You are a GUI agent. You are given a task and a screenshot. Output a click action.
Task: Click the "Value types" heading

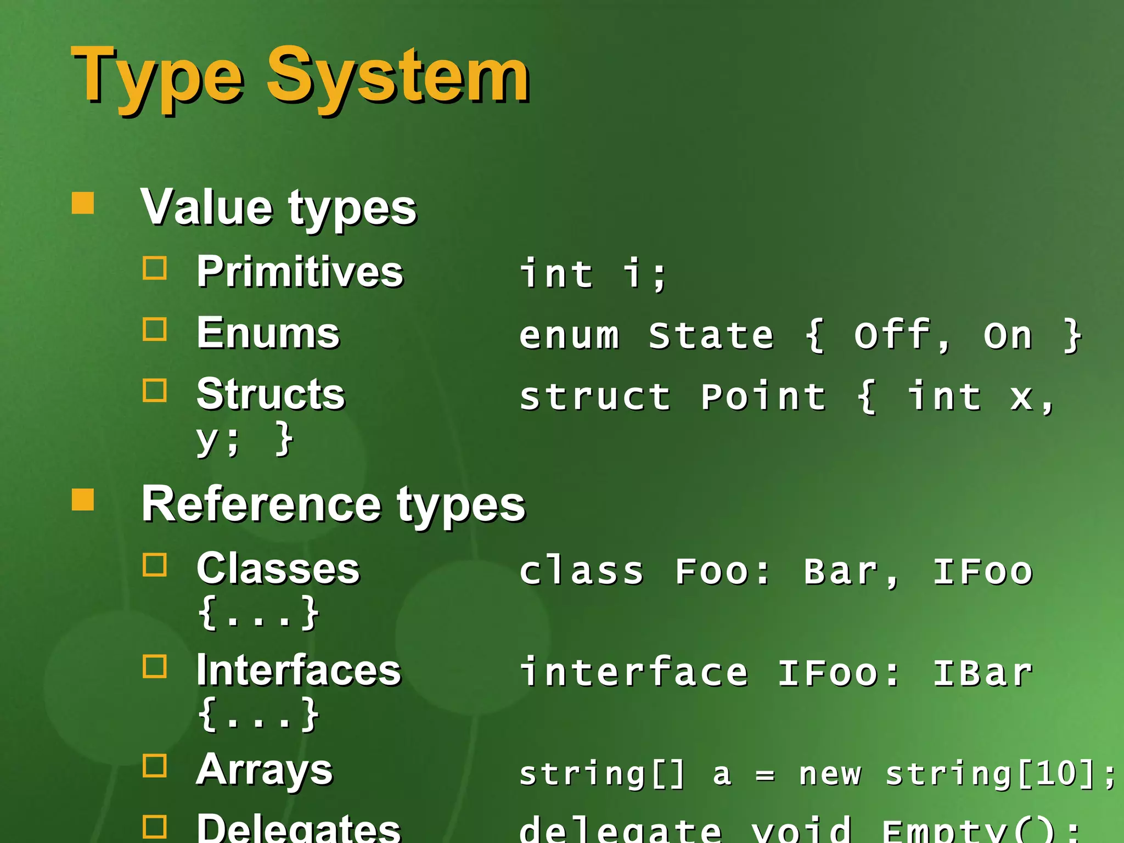278,207
